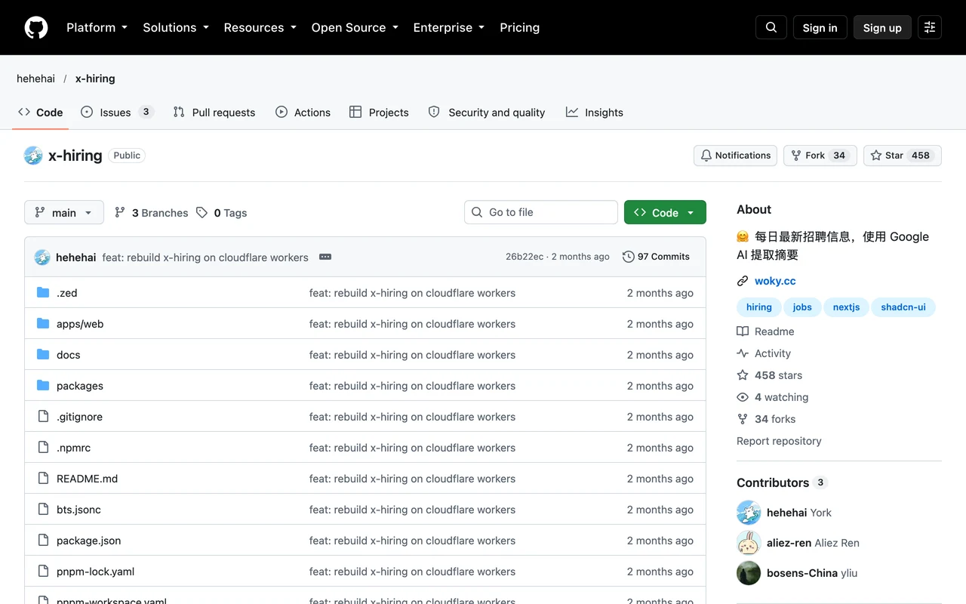Click the Sign in button
Screen dimensions: 966x604
pos(820,27)
